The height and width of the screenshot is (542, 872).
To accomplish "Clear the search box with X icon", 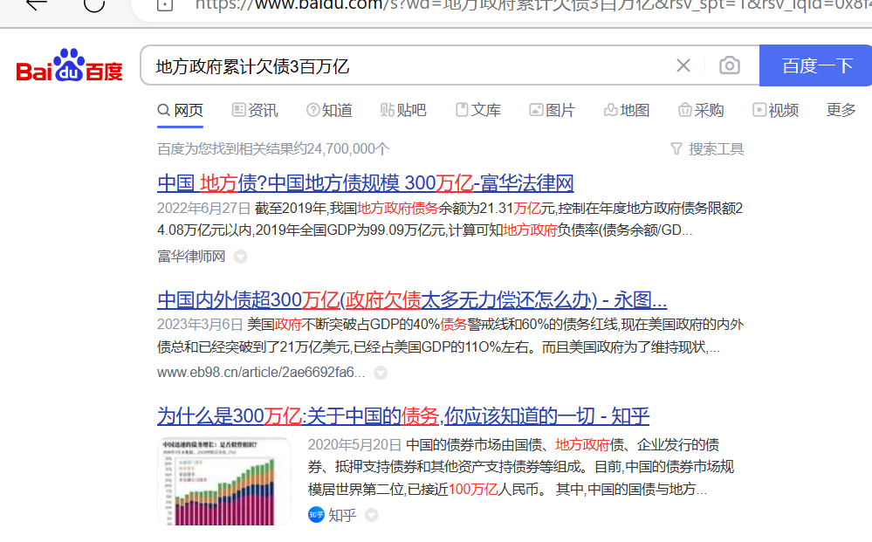I will coord(683,65).
